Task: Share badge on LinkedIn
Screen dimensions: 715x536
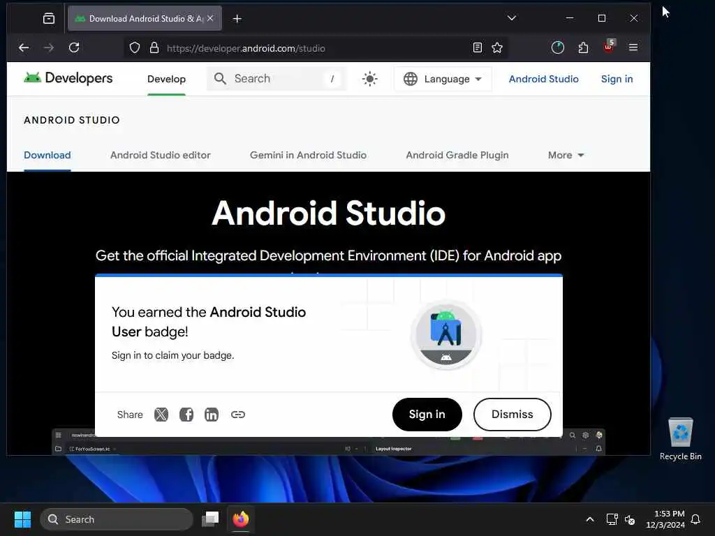Action: point(211,415)
